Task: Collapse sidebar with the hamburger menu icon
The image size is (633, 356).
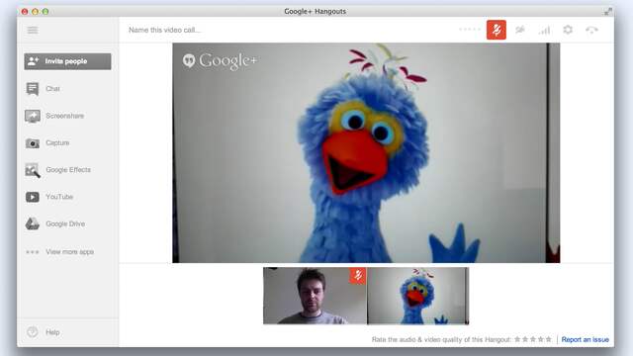Action: (33, 31)
